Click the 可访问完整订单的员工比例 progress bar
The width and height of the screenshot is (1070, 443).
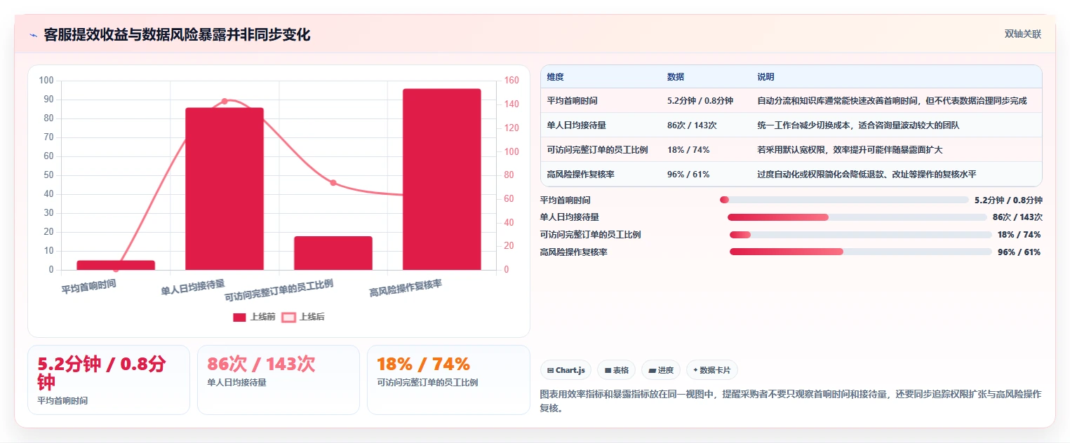pyautogui.click(x=861, y=235)
